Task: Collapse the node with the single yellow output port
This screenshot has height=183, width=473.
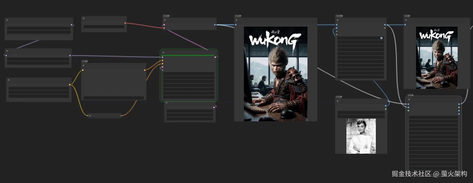Action: pos(9,80)
